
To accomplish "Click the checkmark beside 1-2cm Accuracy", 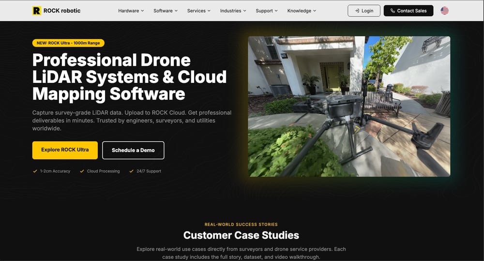I will pos(35,171).
